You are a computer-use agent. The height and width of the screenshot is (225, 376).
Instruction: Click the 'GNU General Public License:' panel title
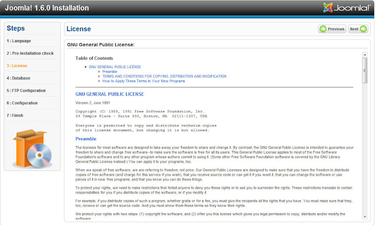pos(101,45)
